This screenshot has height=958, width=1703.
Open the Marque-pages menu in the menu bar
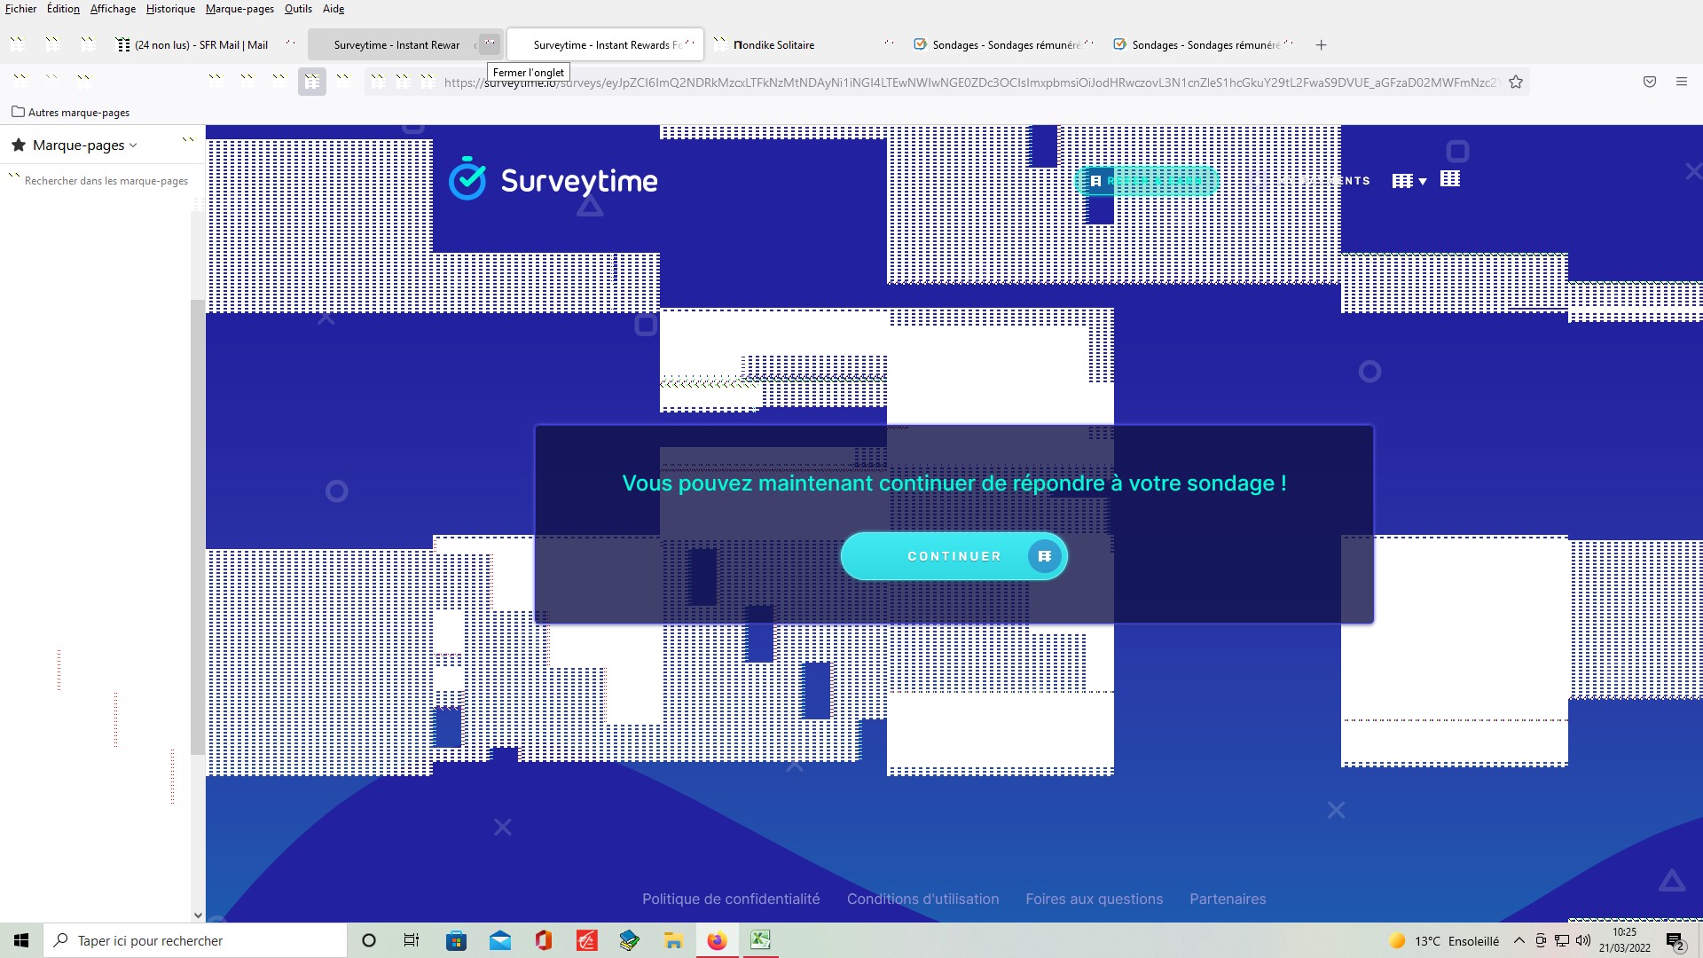tap(239, 9)
